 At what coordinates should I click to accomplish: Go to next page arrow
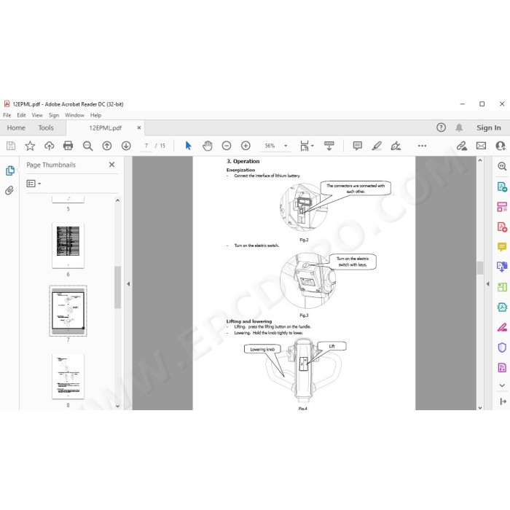[x=126, y=146]
